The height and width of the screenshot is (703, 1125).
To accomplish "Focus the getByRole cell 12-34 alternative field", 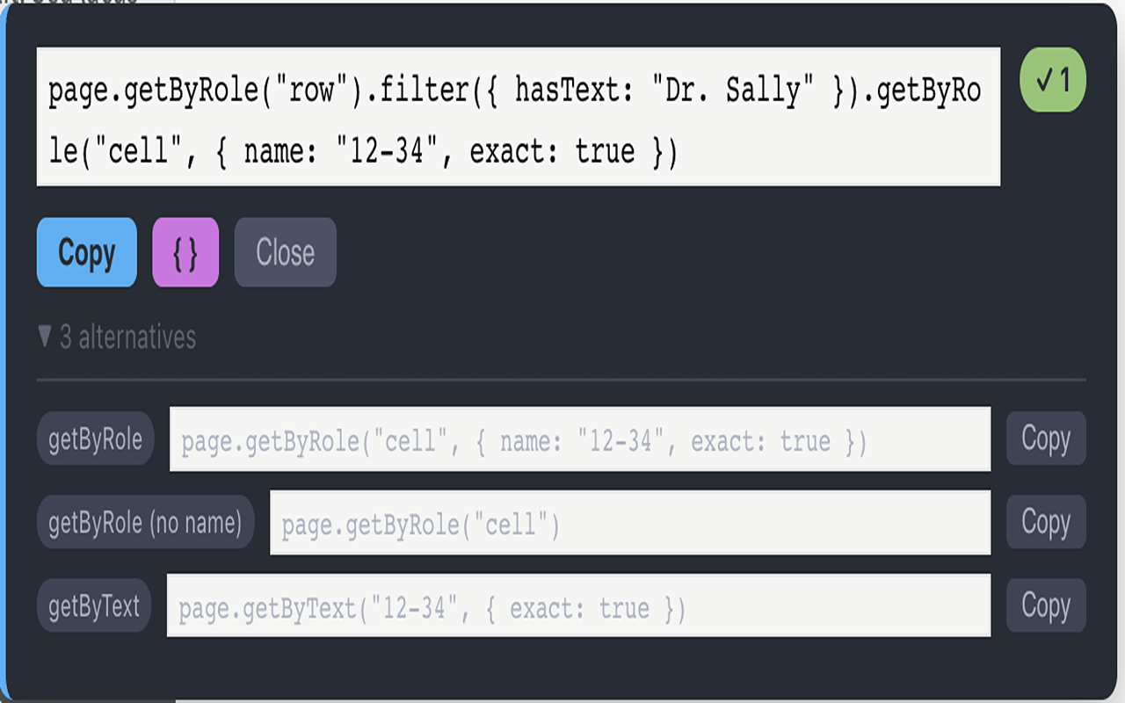I will point(580,439).
